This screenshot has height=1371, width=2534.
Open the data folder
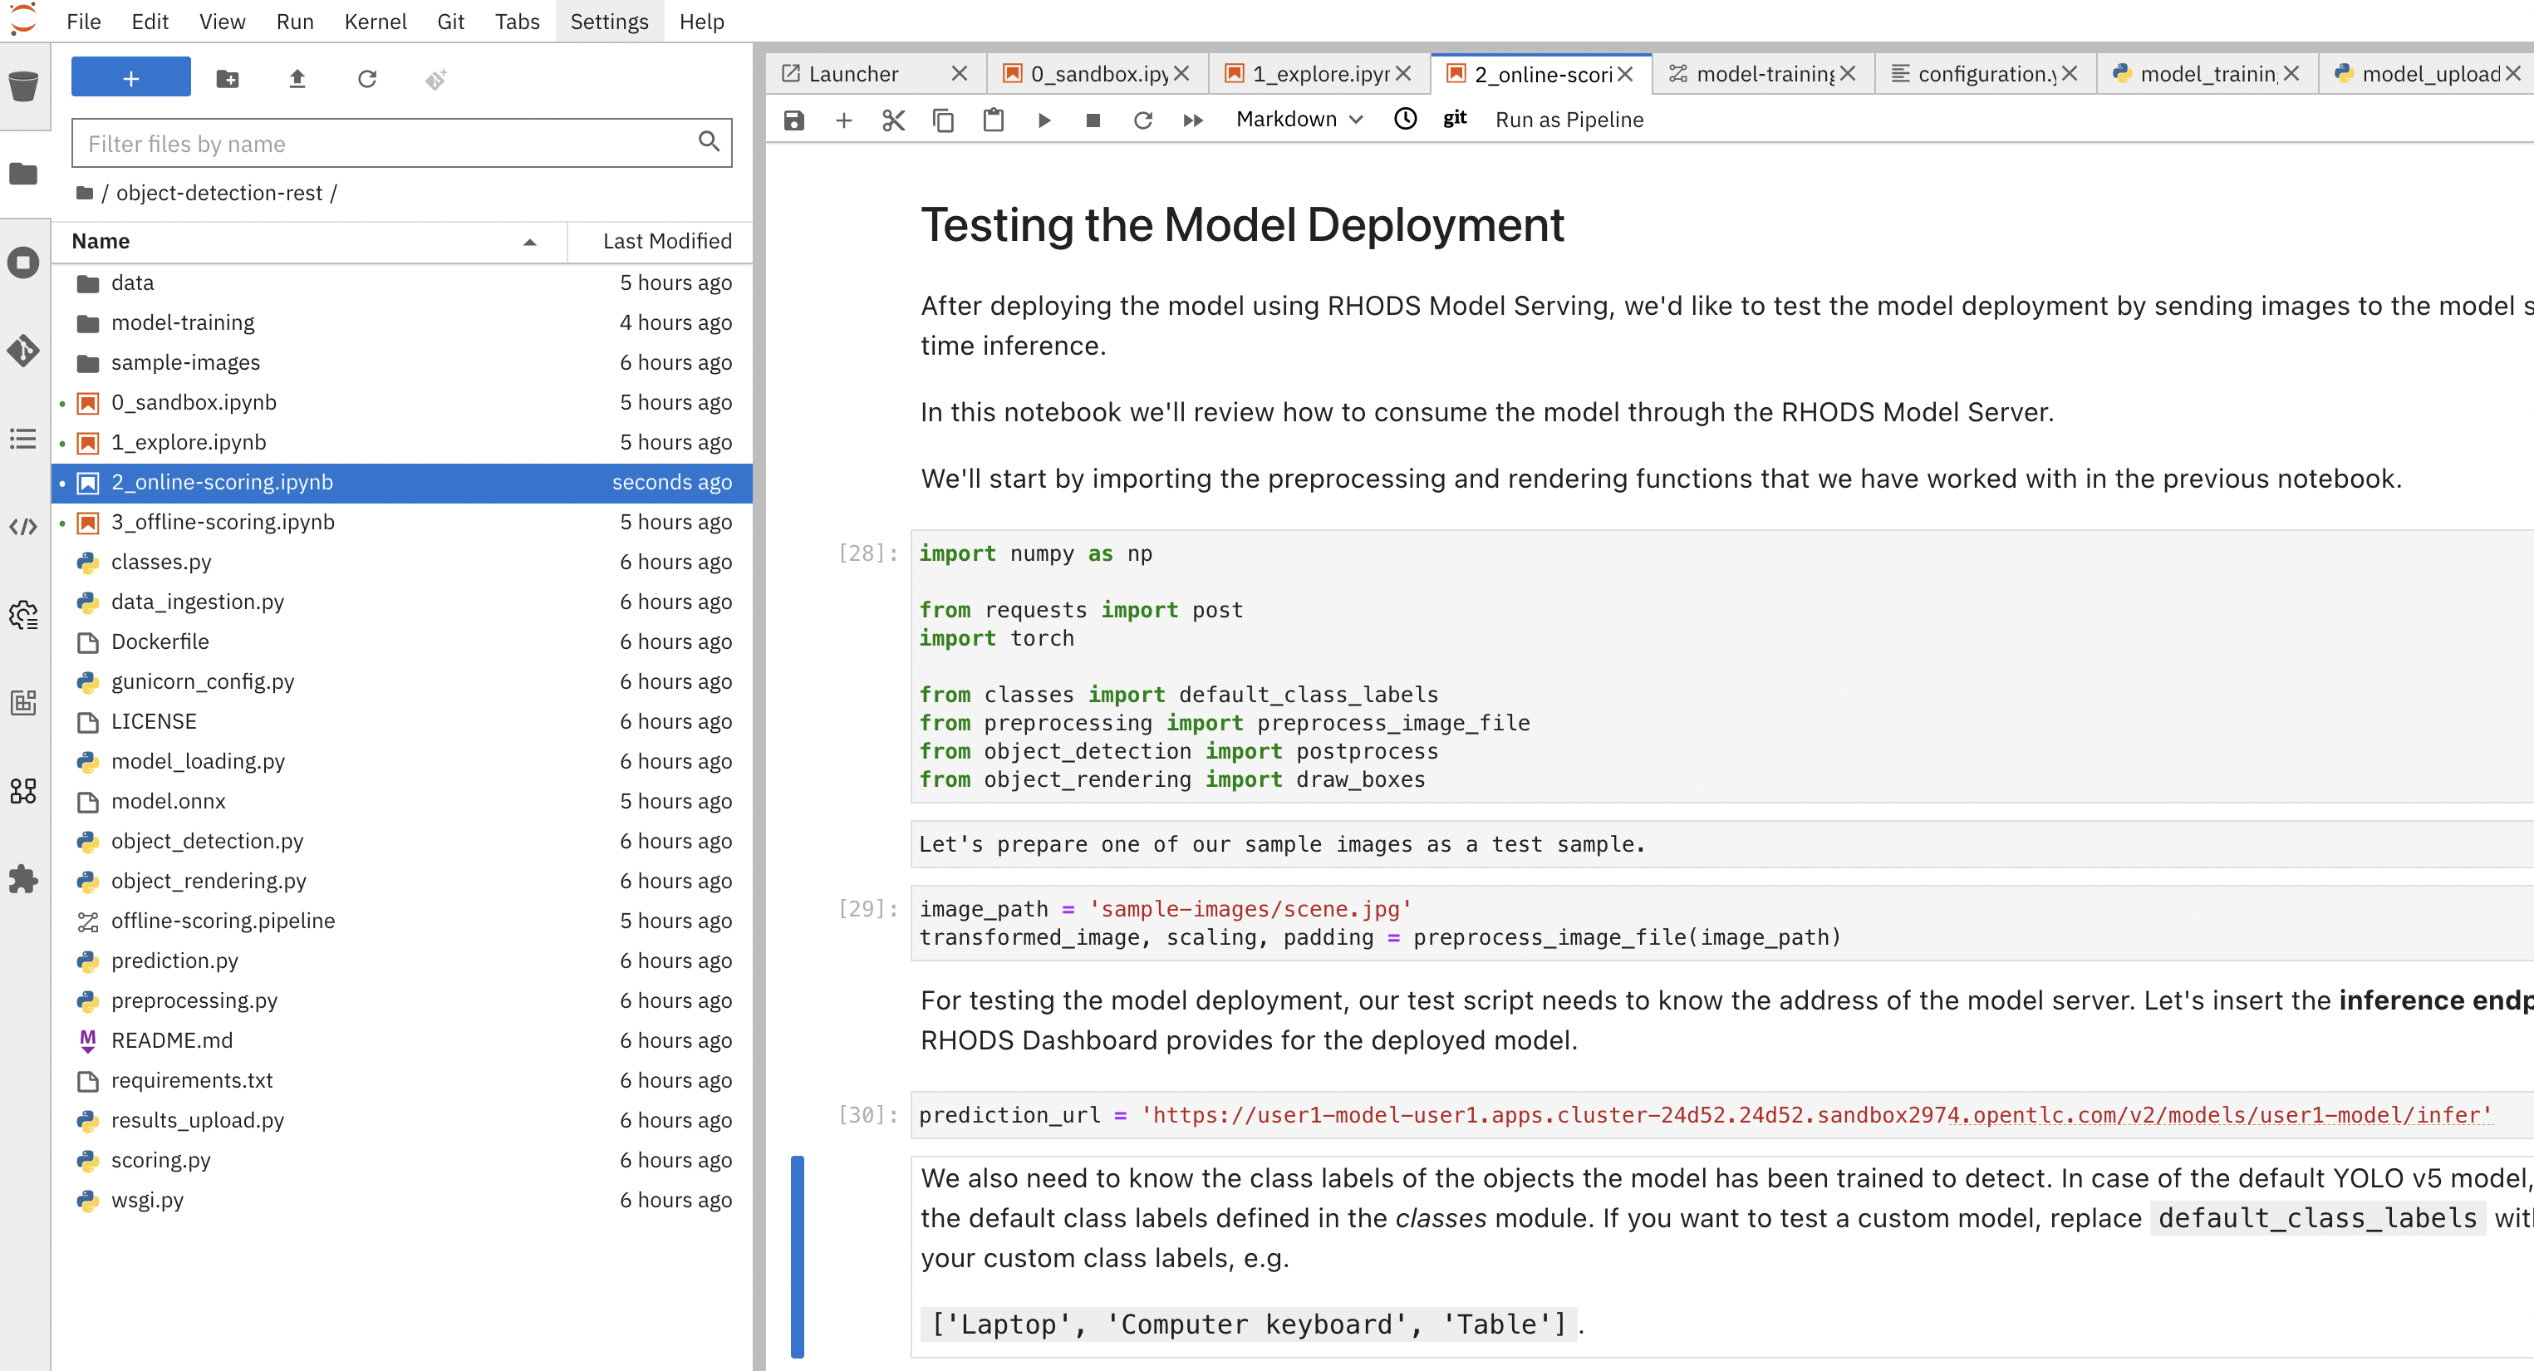401,283
